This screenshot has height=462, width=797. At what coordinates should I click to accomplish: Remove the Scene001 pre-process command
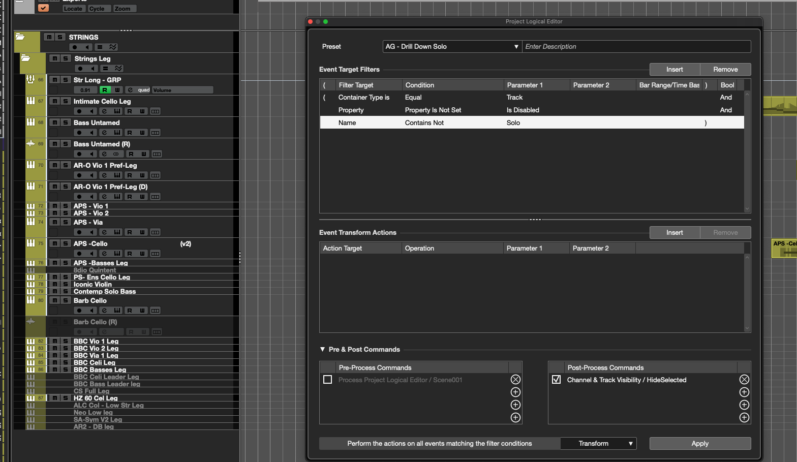coord(515,379)
